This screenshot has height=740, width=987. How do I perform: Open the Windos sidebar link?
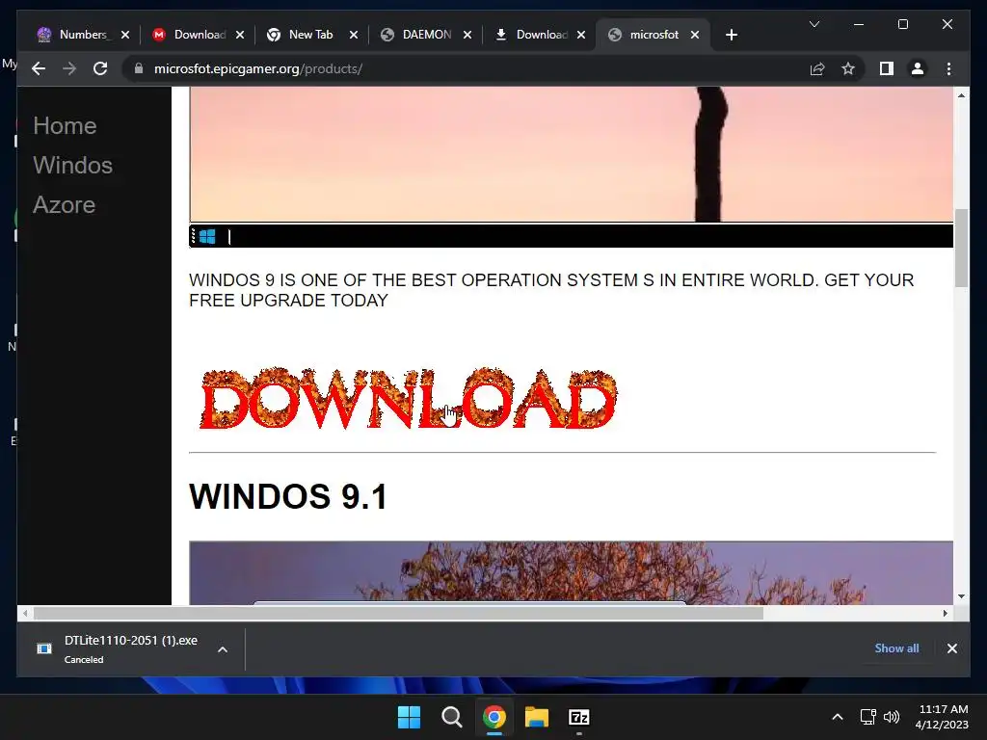(x=72, y=166)
